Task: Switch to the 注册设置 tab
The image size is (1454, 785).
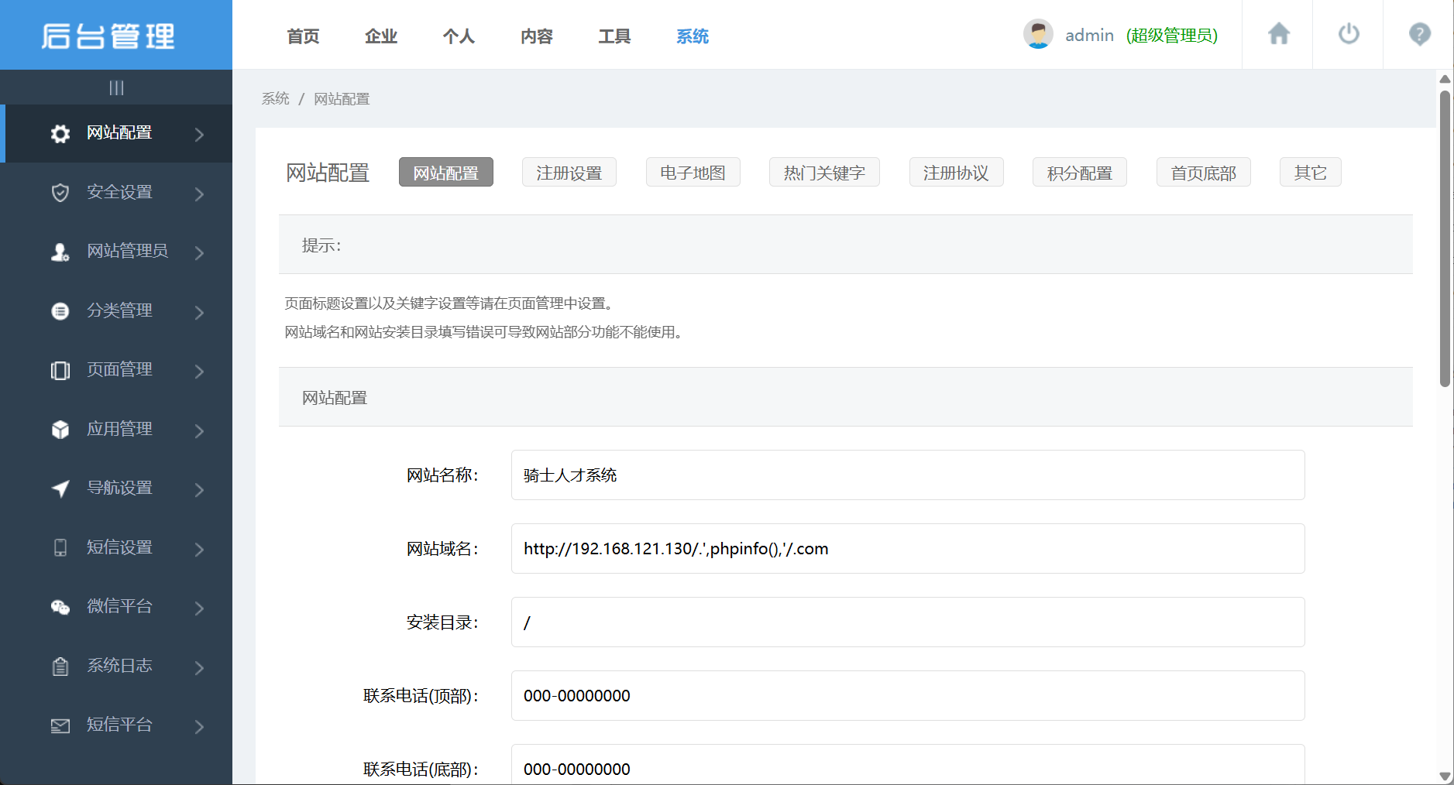Action: point(569,173)
